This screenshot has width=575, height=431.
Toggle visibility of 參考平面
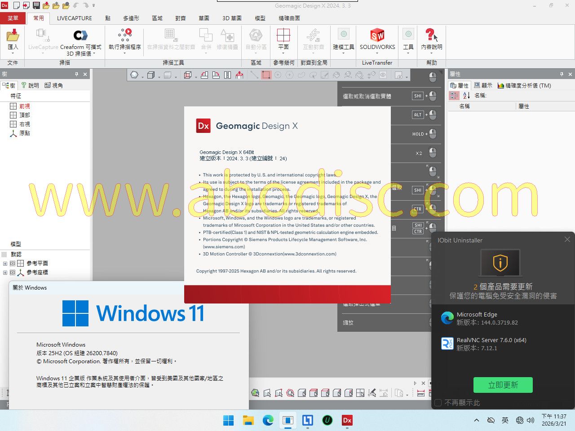point(13,264)
